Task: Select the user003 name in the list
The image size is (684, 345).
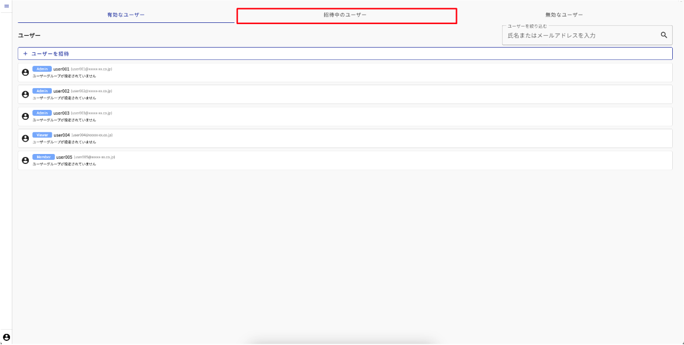Action: click(x=61, y=113)
